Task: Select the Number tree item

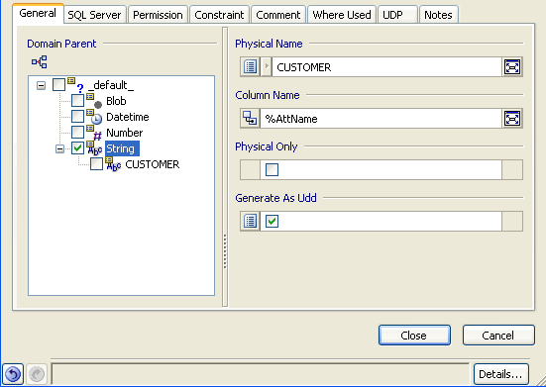Action: (x=124, y=133)
